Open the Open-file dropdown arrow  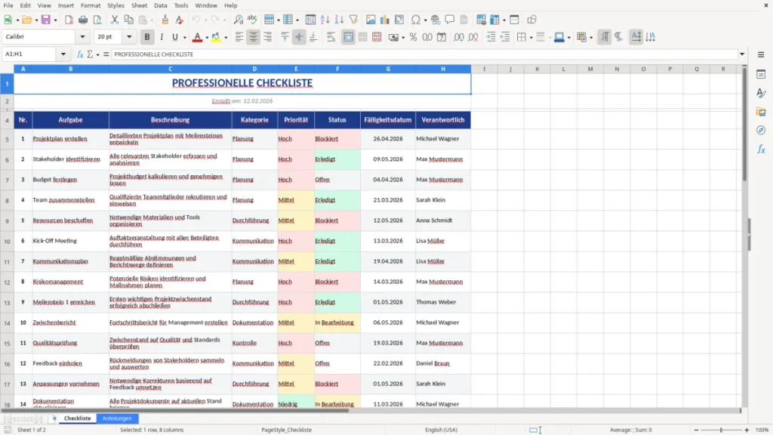click(x=36, y=20)
